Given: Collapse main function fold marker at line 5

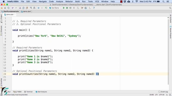Looking at the screenshot, I should [x=12, y=30].
